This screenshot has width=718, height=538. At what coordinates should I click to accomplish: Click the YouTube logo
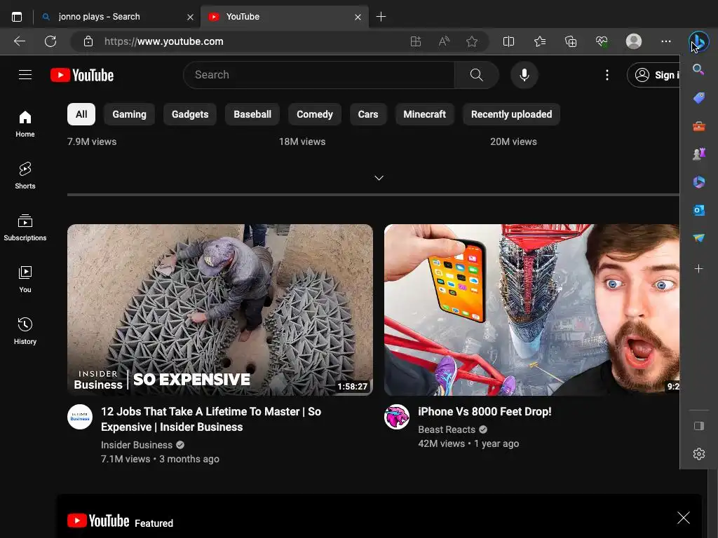(82, 75)
